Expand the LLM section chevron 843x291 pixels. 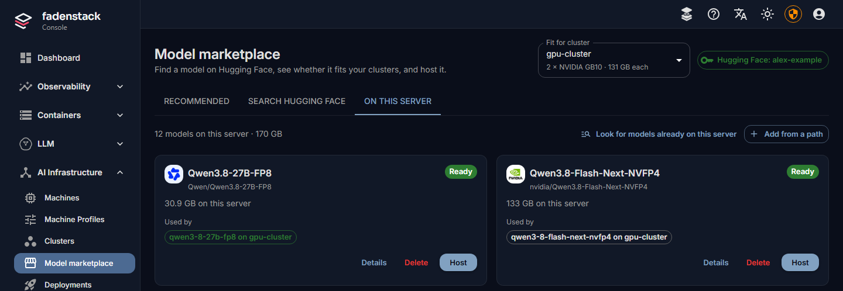pos(120,144)
